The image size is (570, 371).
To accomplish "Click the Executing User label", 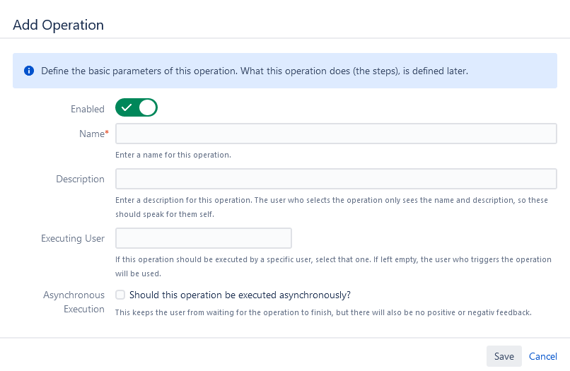I will coord(73,238).
